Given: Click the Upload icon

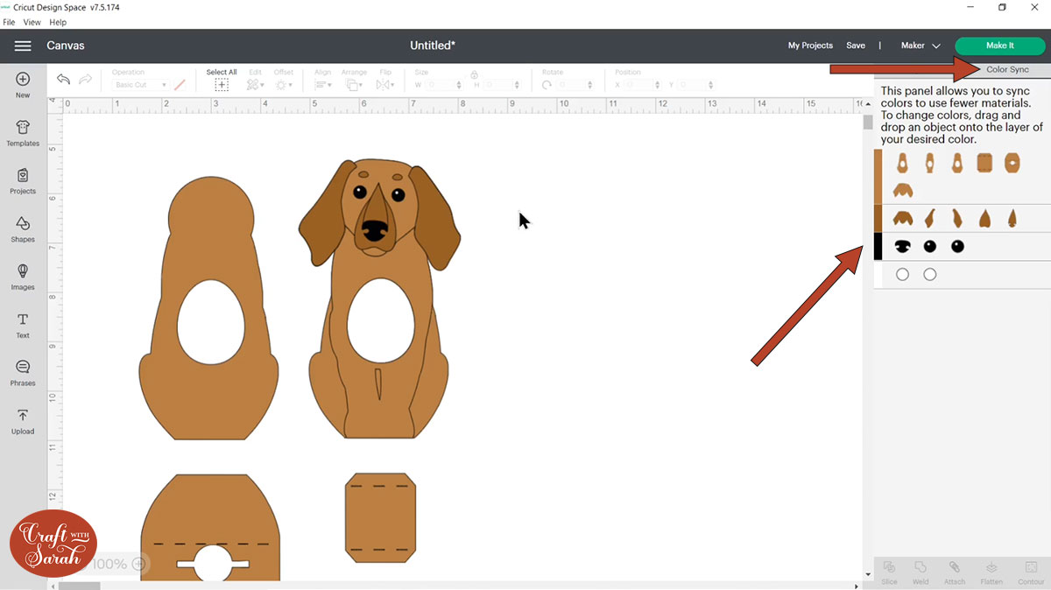Looking at the screenshot, I should [x=23, y=420].
